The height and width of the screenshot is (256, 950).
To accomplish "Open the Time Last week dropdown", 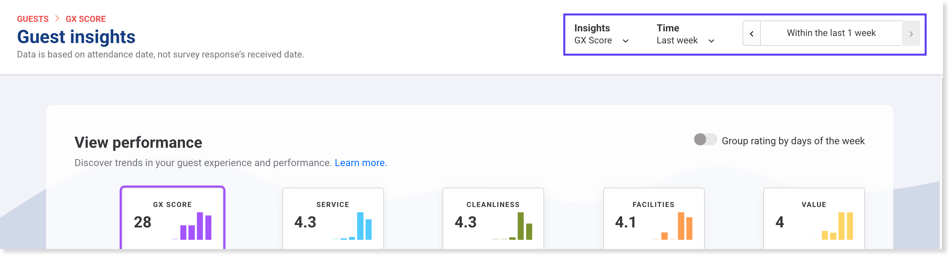I will point(685,40).
